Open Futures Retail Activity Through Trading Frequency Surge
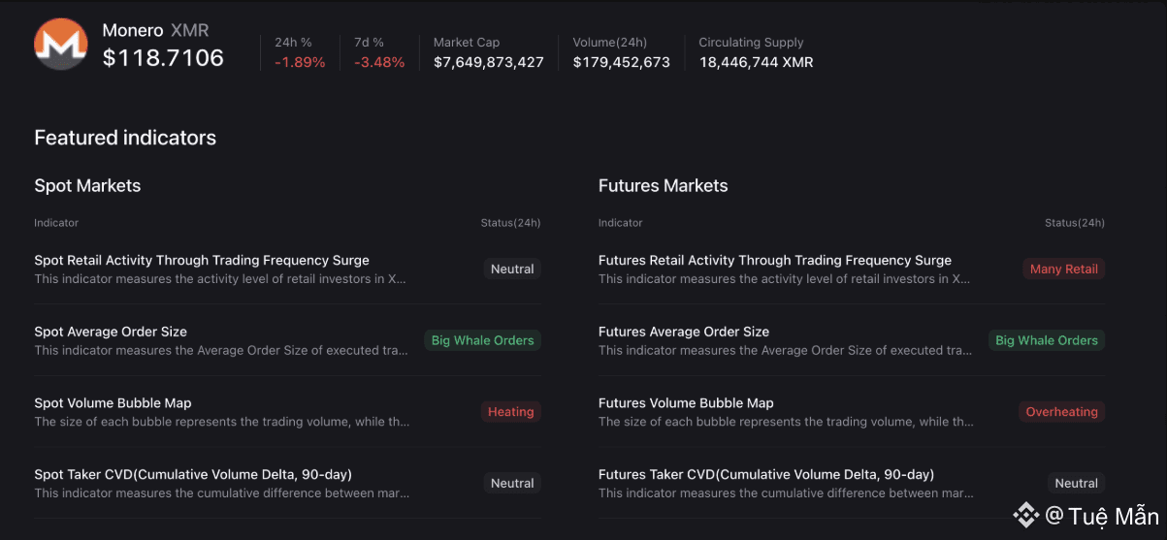Screen dimensions: 1167x540 click(774, 260)
